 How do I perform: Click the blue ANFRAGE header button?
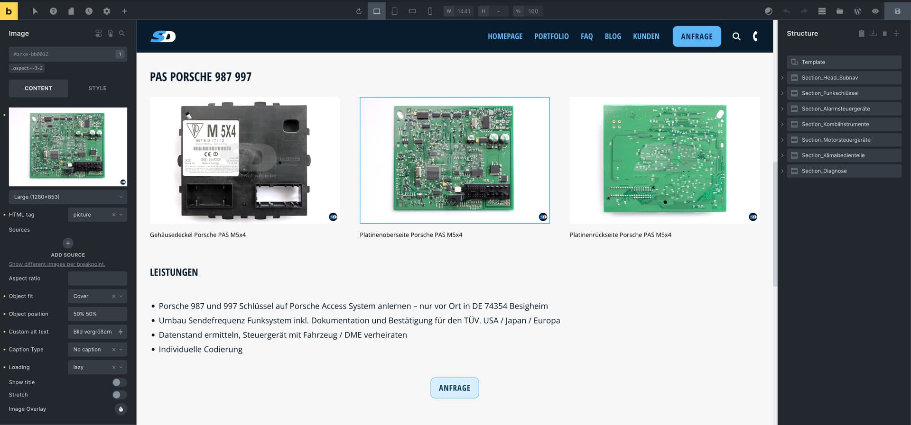[x=697, y=36]
